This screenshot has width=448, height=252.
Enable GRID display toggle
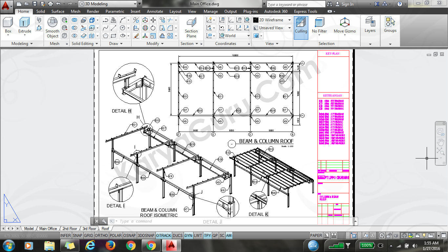(89, 236)
